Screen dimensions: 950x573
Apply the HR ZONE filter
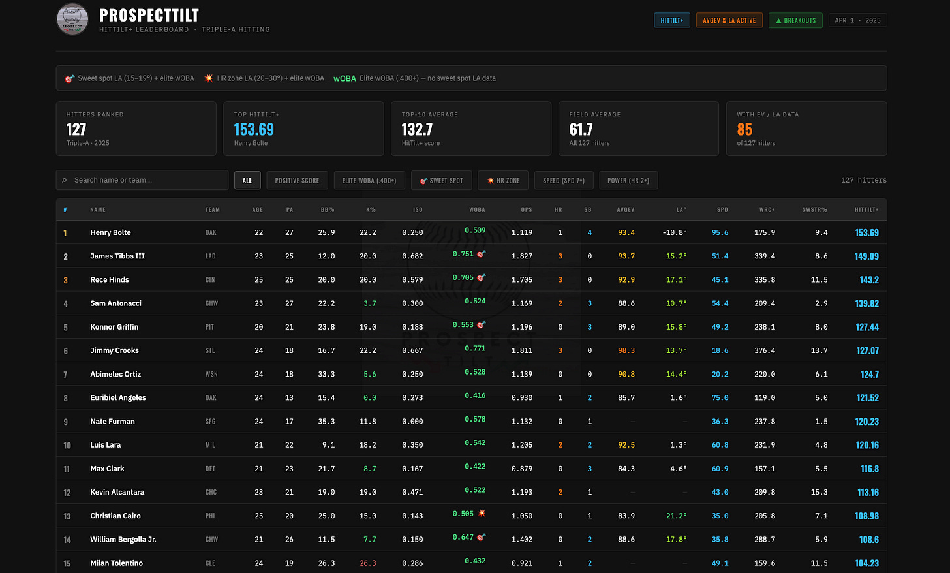pos(503,180)
